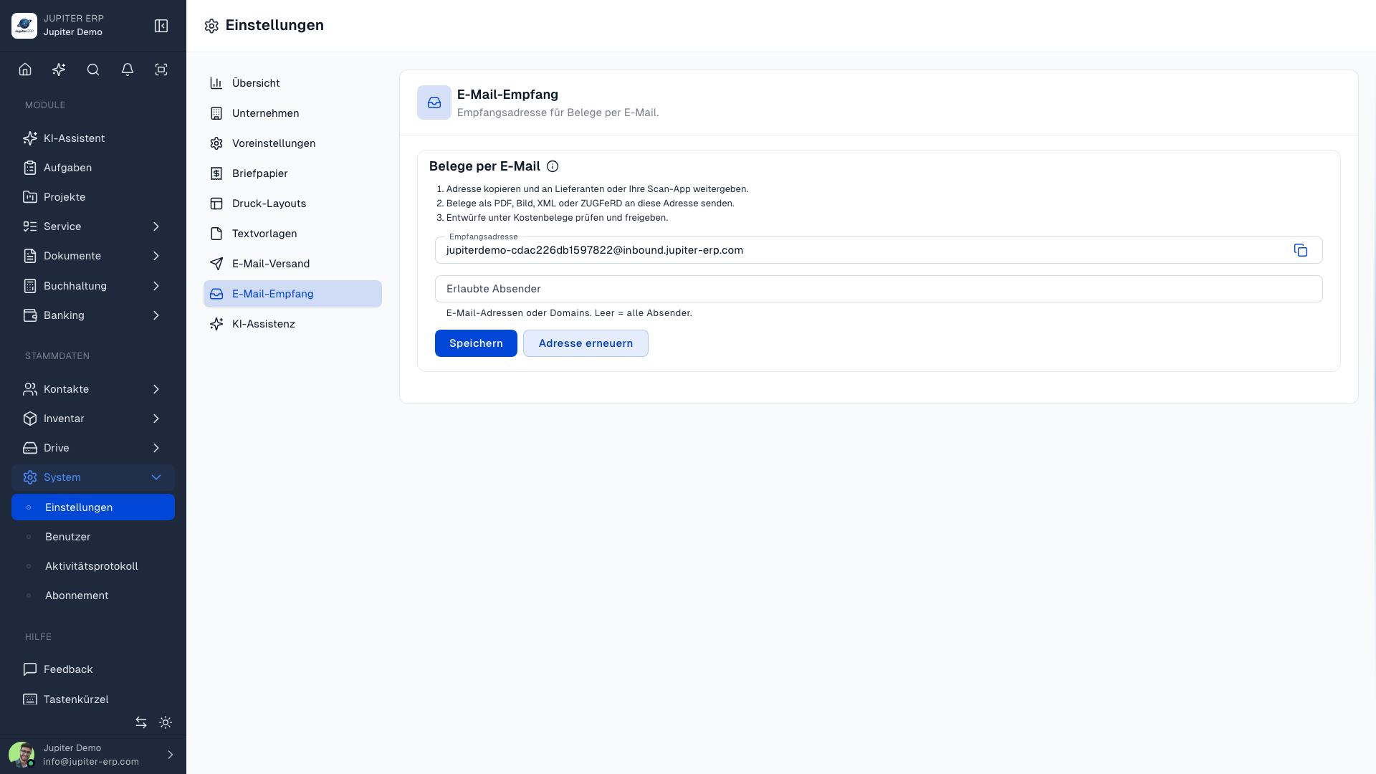Open Feedback in Hilfe section

tap(93, 669)
